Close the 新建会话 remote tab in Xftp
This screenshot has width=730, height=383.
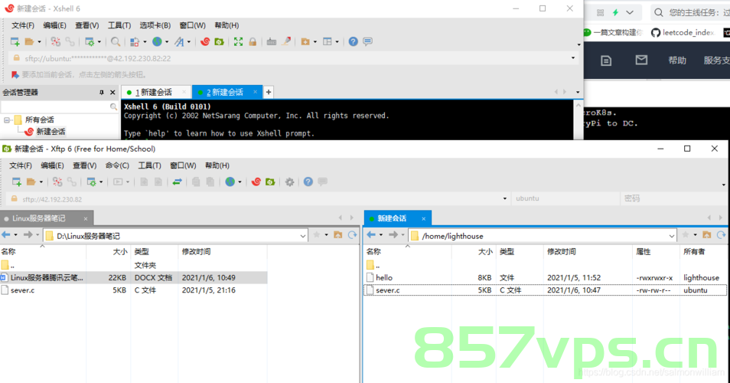click(424, 218)
